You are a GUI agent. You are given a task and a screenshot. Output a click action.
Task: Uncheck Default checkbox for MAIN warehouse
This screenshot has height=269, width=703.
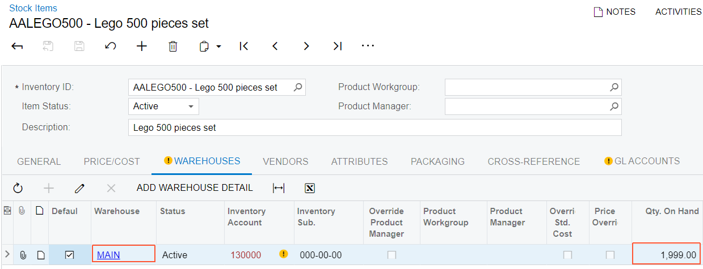(x=69, y=255)
